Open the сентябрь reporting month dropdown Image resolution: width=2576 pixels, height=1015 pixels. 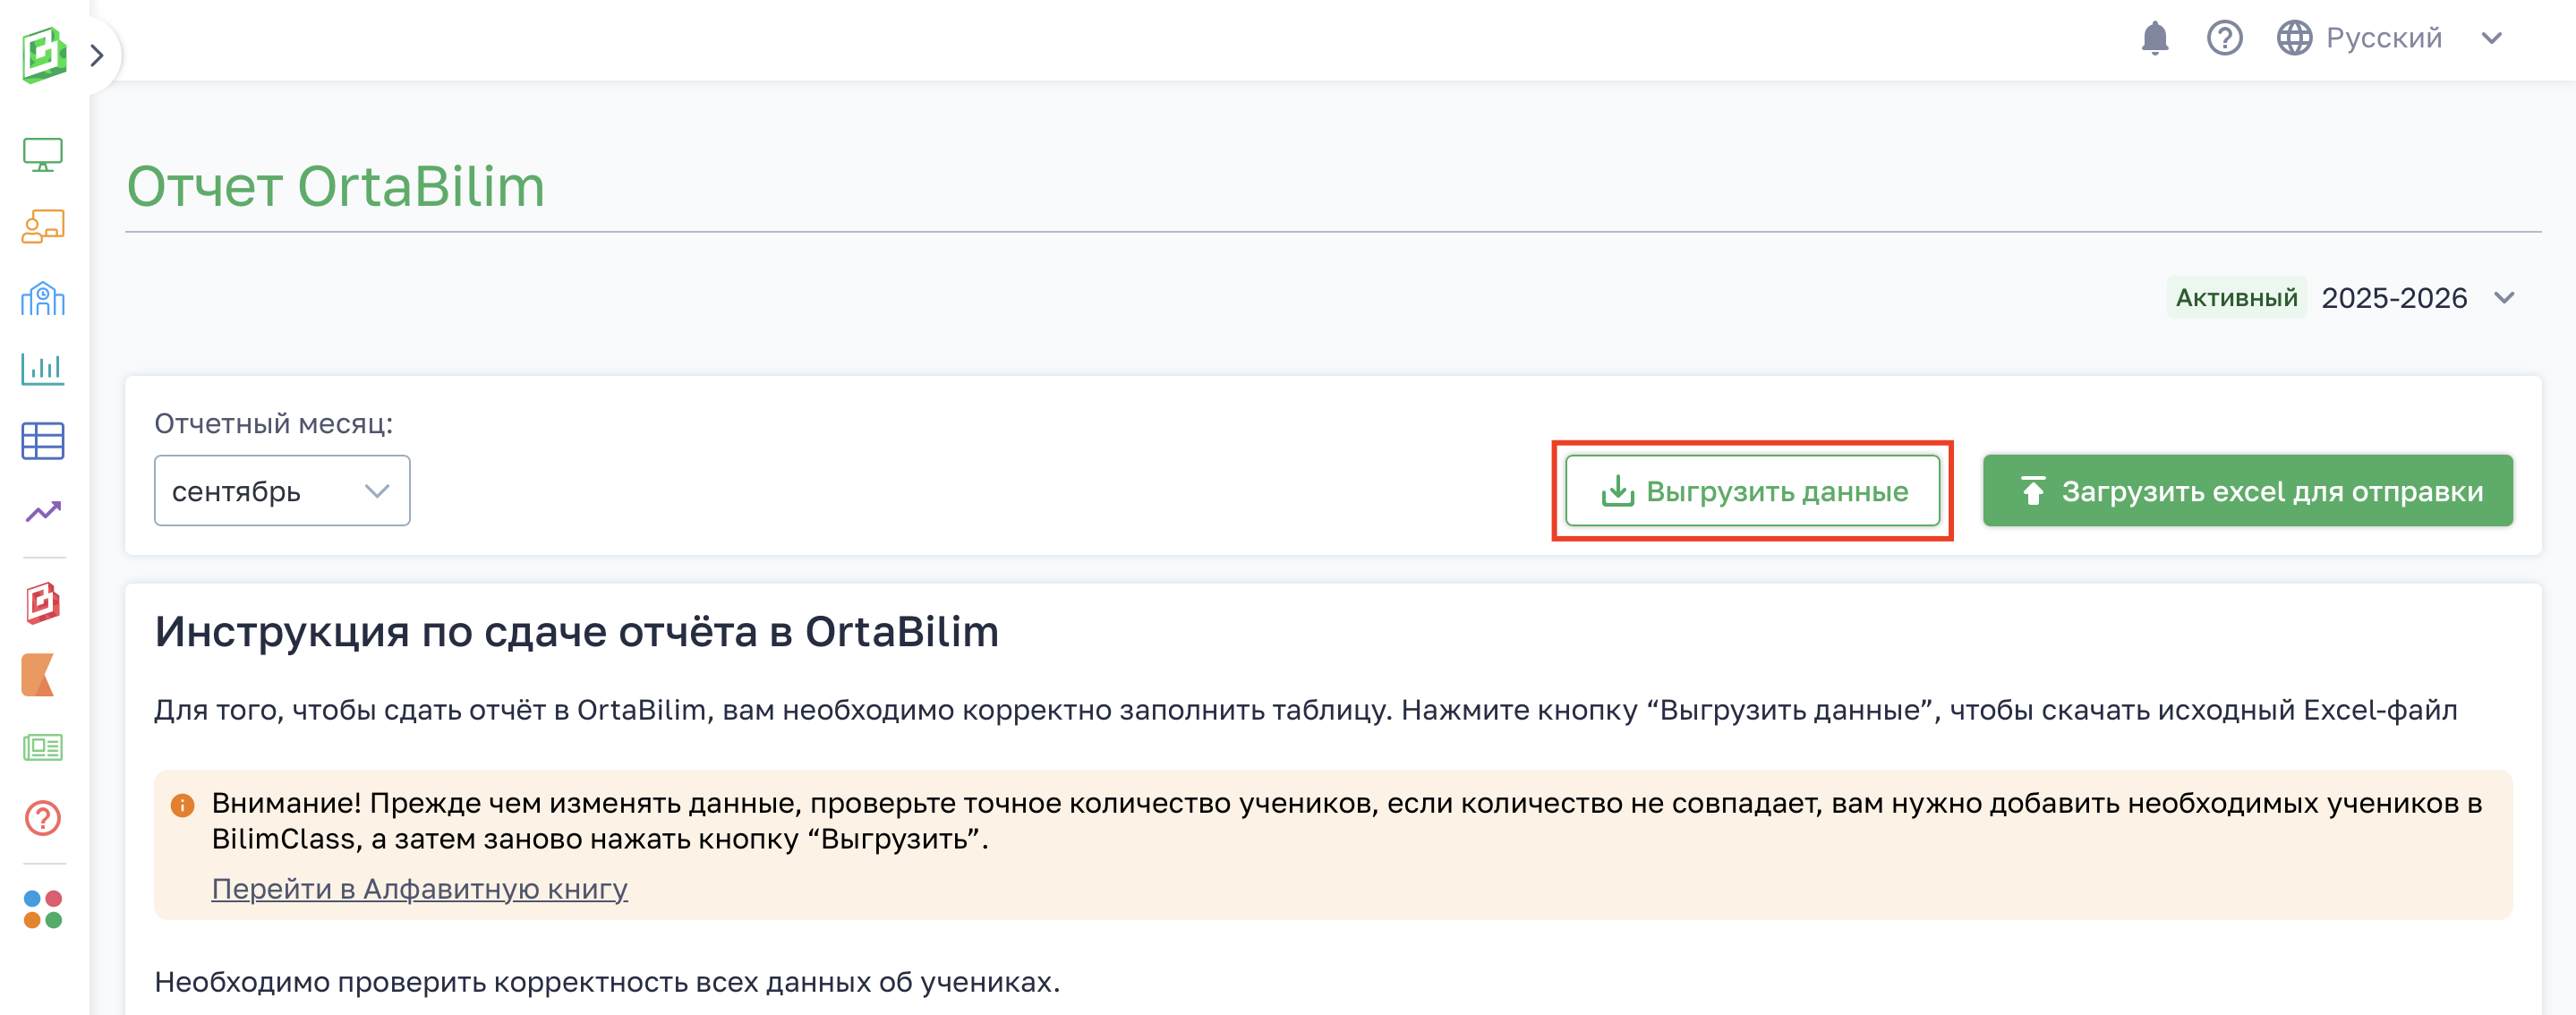282,491
